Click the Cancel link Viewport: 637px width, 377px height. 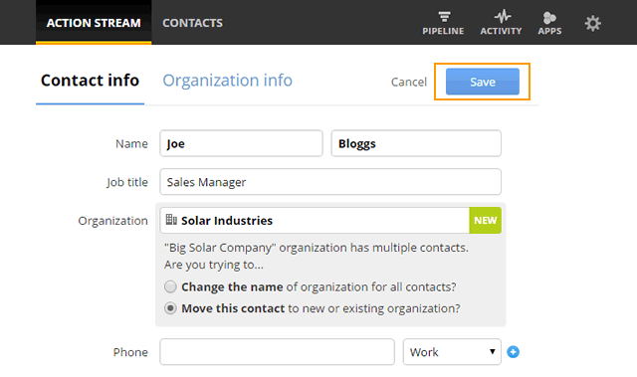[409, 82]
